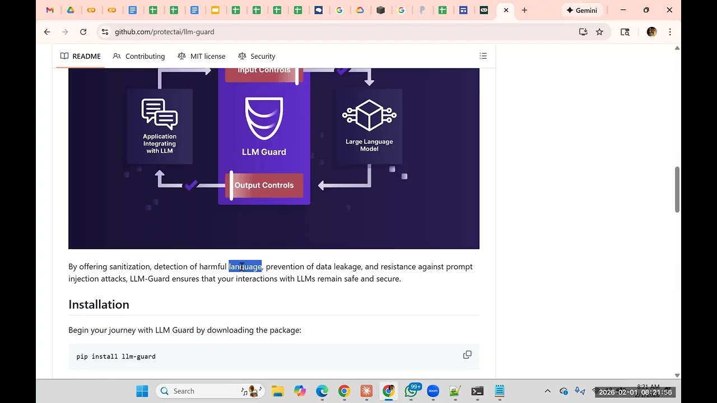
Task: Open the Google Lens search icon
Action: [625, 32]
